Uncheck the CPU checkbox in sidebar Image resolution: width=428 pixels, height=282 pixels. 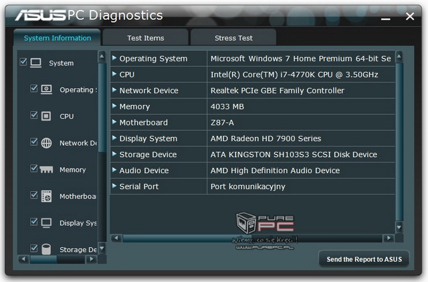click(34, 115)
